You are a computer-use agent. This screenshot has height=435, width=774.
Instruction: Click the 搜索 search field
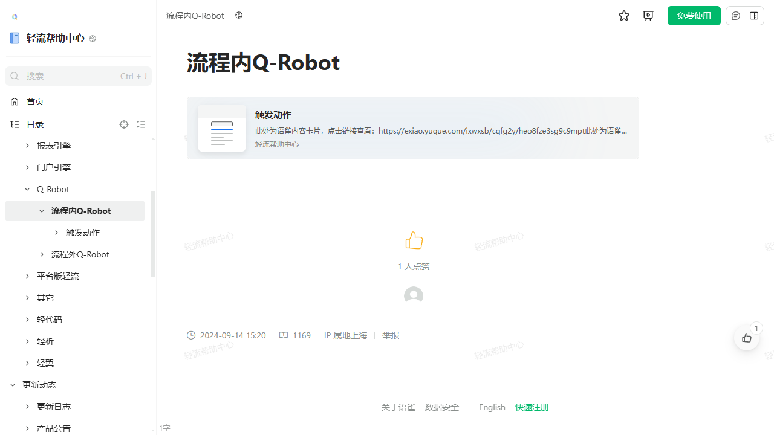click(x=78, y=76)
